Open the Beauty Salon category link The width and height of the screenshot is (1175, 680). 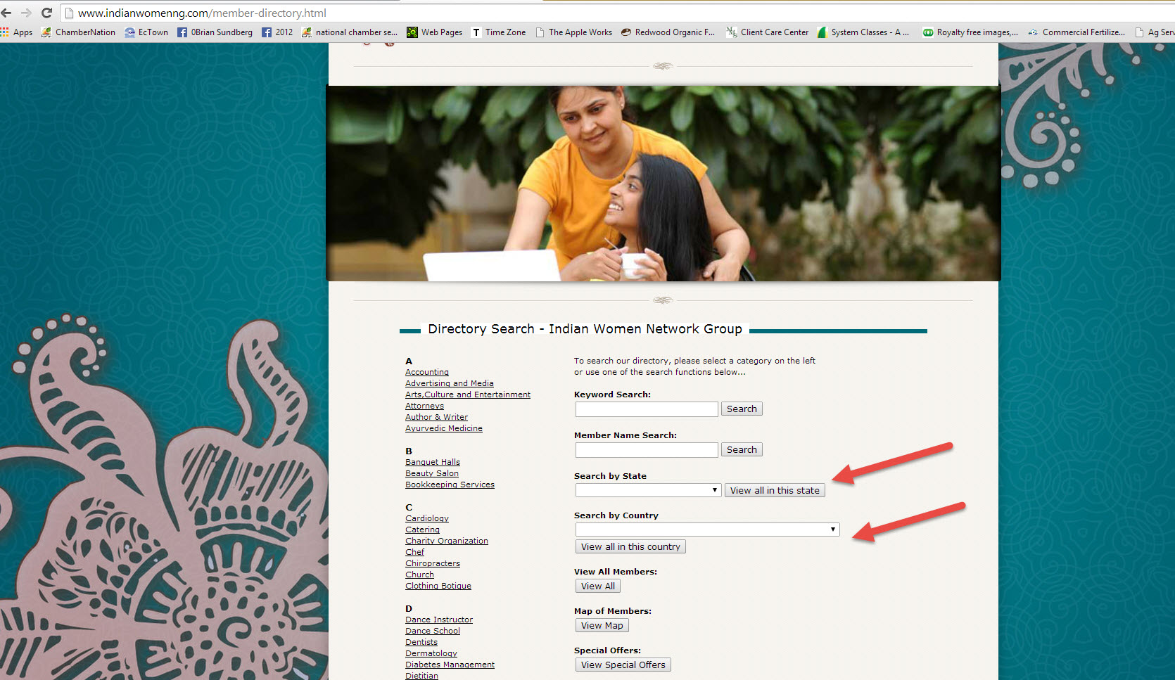432,473
